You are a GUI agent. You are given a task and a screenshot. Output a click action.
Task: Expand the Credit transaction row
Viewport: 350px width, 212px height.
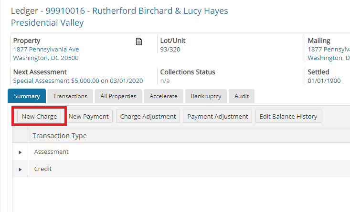[x=20, y=169]
